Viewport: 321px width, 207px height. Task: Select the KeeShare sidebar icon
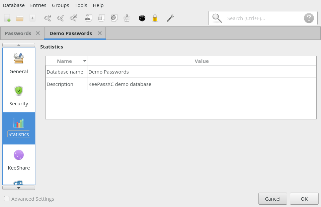point(18,160)
